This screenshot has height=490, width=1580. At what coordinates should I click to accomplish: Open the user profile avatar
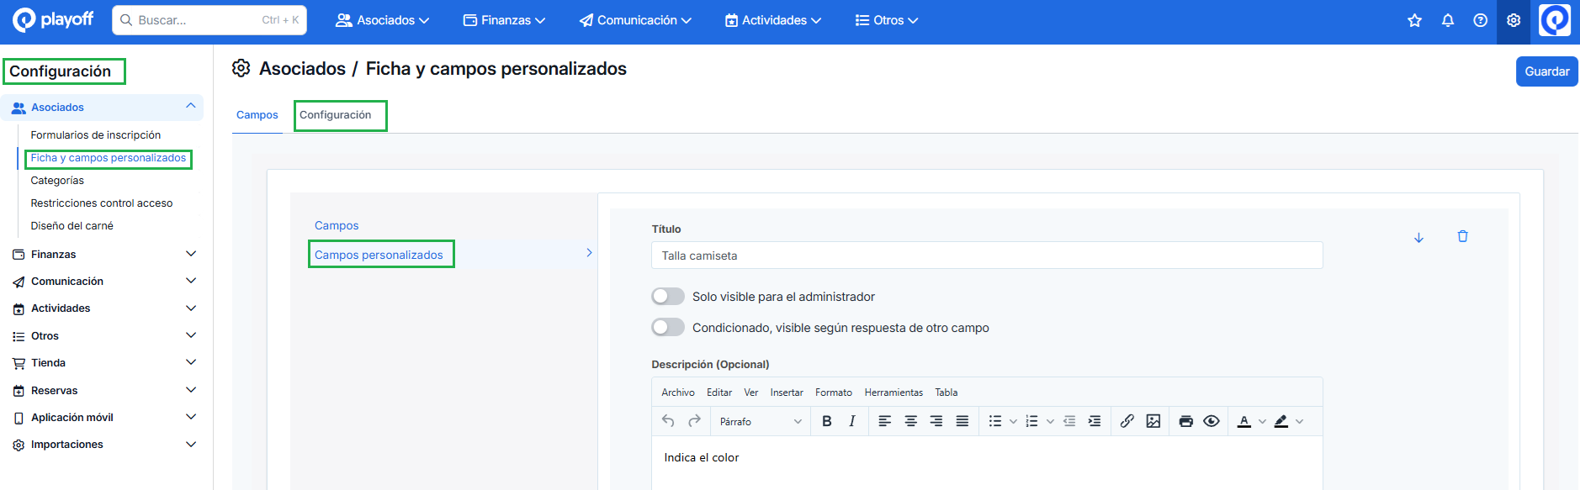[x=1554, y=20]
